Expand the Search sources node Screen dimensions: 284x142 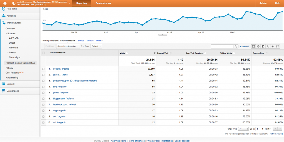pyautogui.click(x=8, y=52)
